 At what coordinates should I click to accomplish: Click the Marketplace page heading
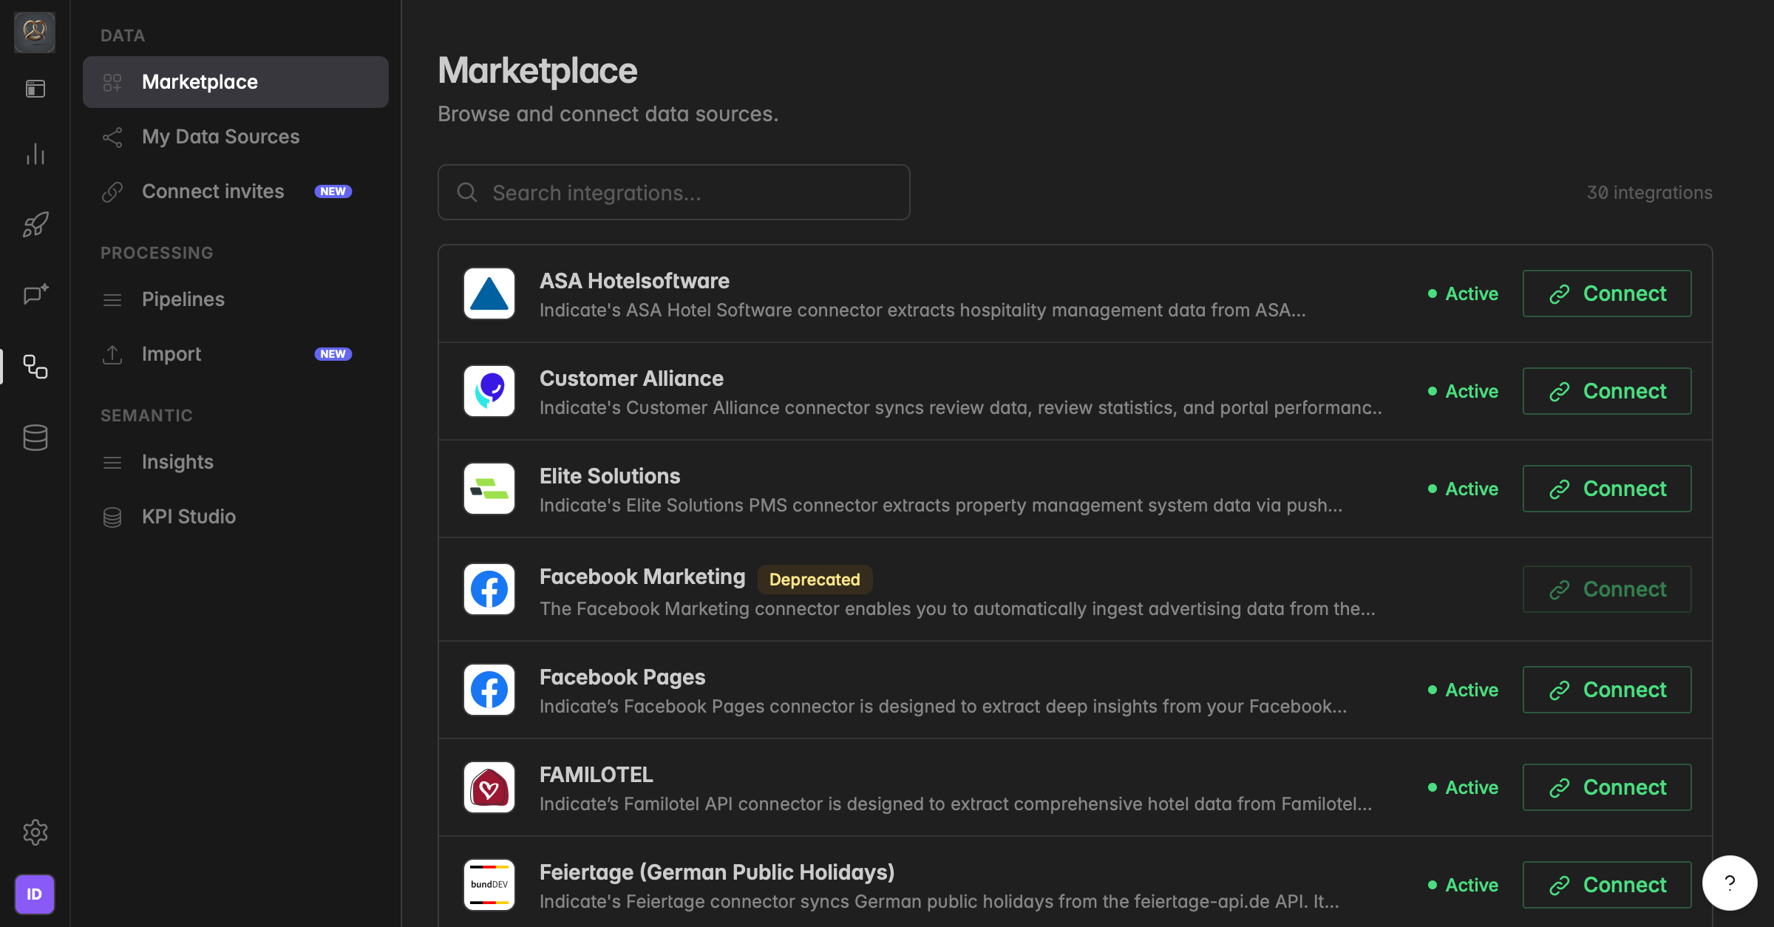pyautogui.click(x=537, y=71)
